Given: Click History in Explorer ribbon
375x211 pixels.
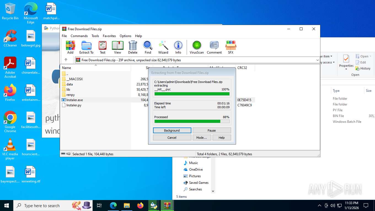Looking at the screenshot, I should (363, 68).
